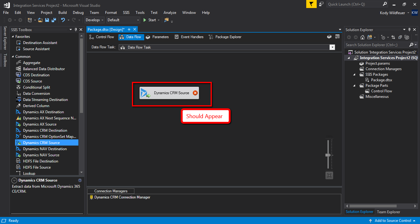Image resolution: width=420 pixels, height=224 pixels.
Task: Click Find in Files toolbar icon
Action: 167,20
